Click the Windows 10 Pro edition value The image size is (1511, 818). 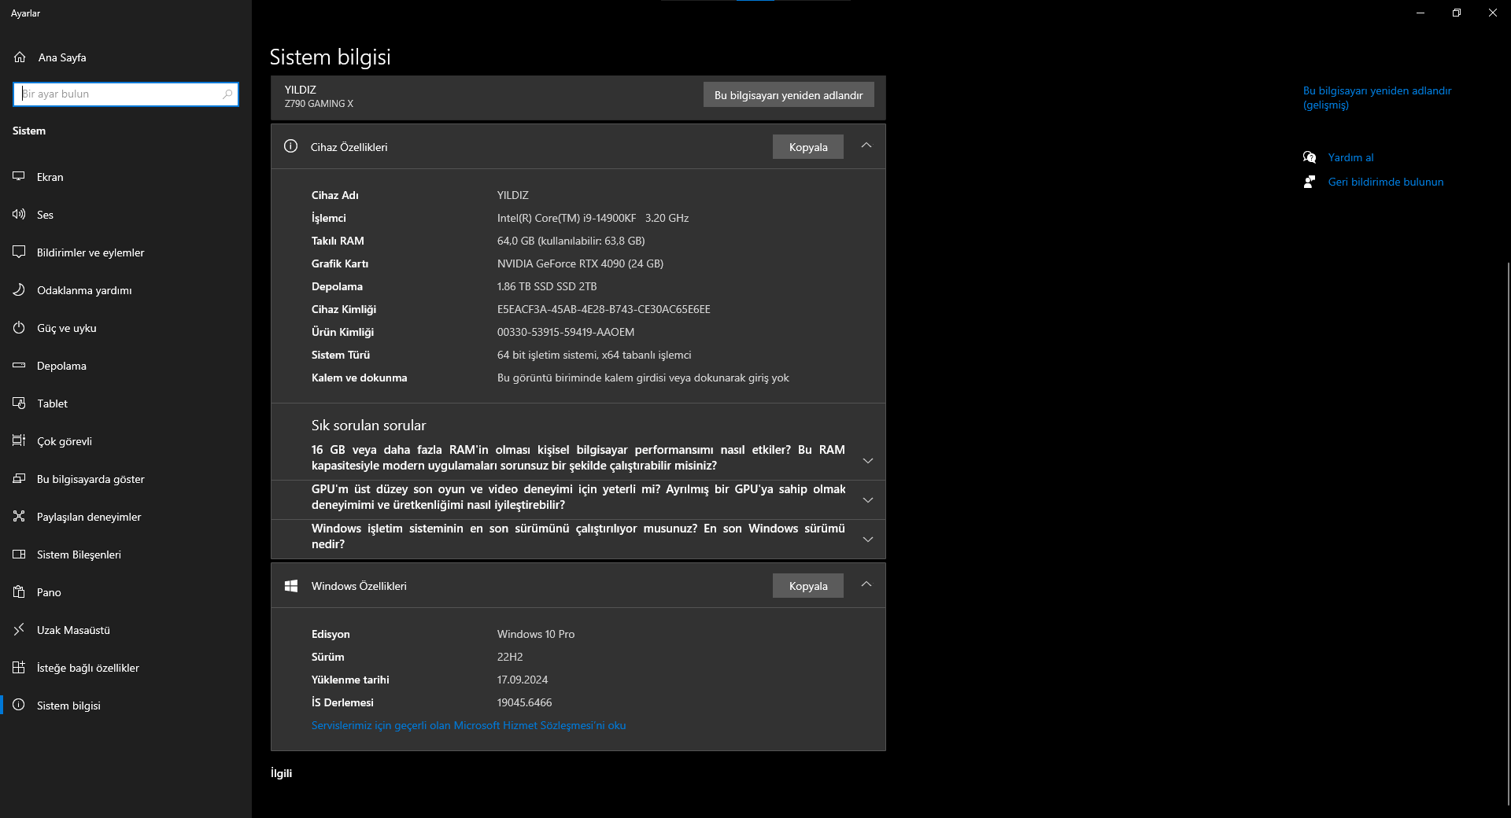pos(536,634)
